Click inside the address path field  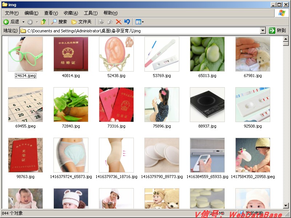click(x=143, y=31)
